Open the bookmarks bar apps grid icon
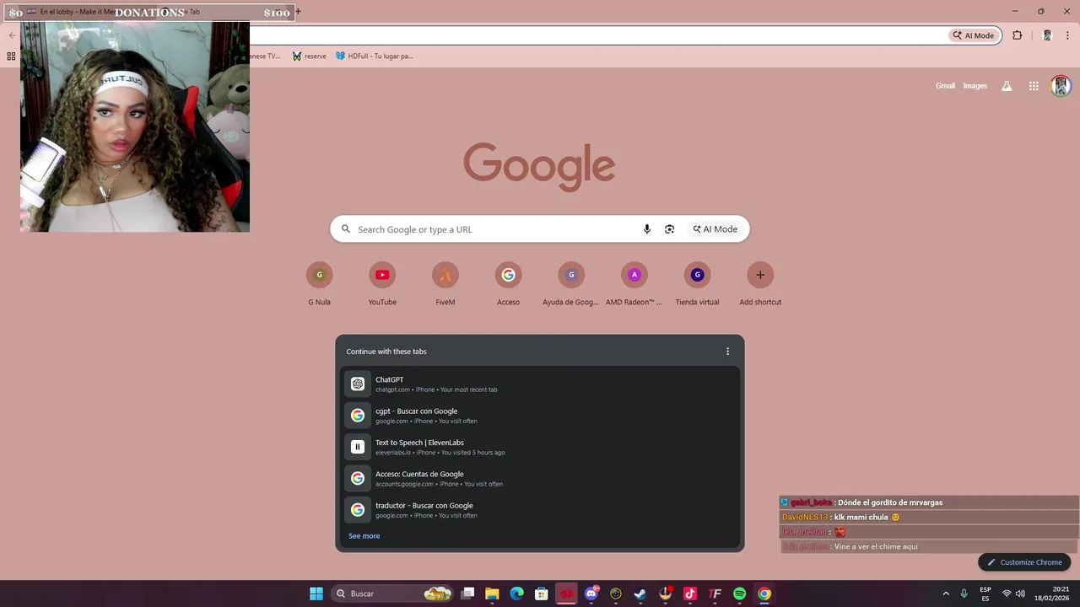The width and height of the screenshot is (1080, 607). [x=11, y=56]
